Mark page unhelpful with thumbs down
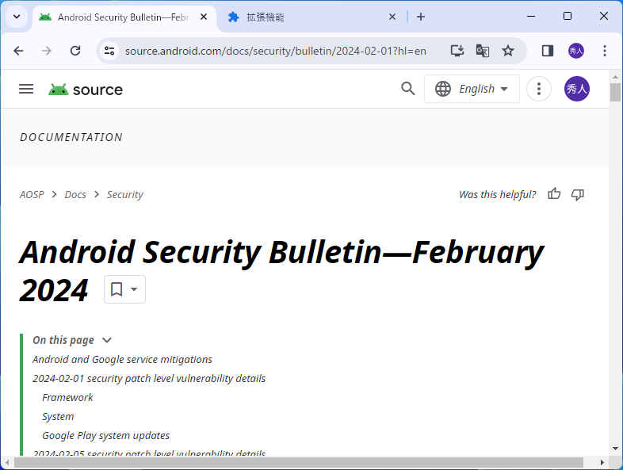The height and width of the screenshot is (470, 623). (577, 194)
